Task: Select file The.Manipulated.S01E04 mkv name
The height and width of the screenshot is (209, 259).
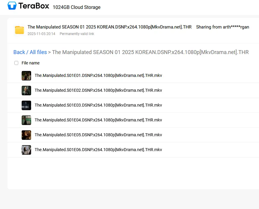Action: pyautogui.click(x=98, y=120)
